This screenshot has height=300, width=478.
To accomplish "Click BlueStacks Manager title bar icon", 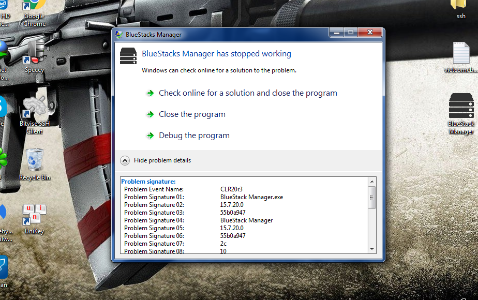I will (119, 35).
